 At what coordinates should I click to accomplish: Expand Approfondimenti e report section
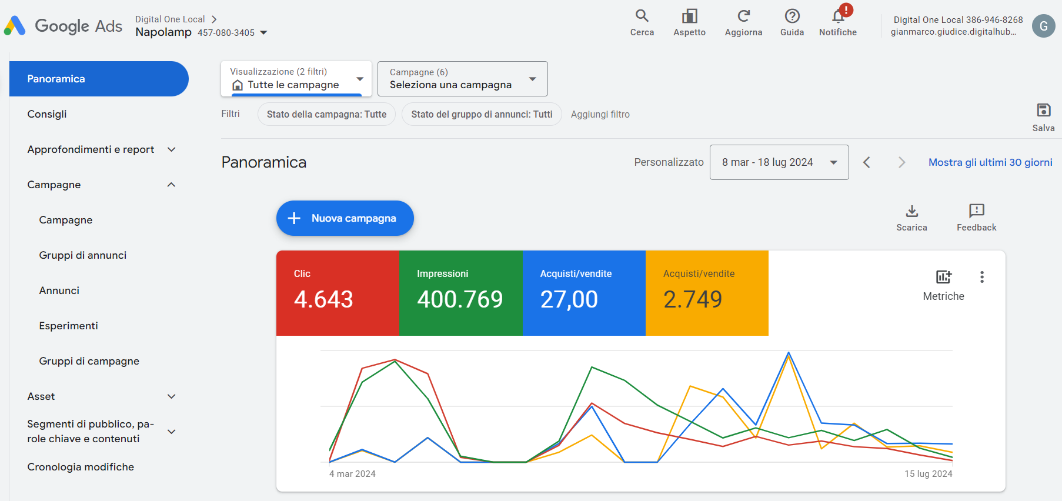[x=171, y=149]
